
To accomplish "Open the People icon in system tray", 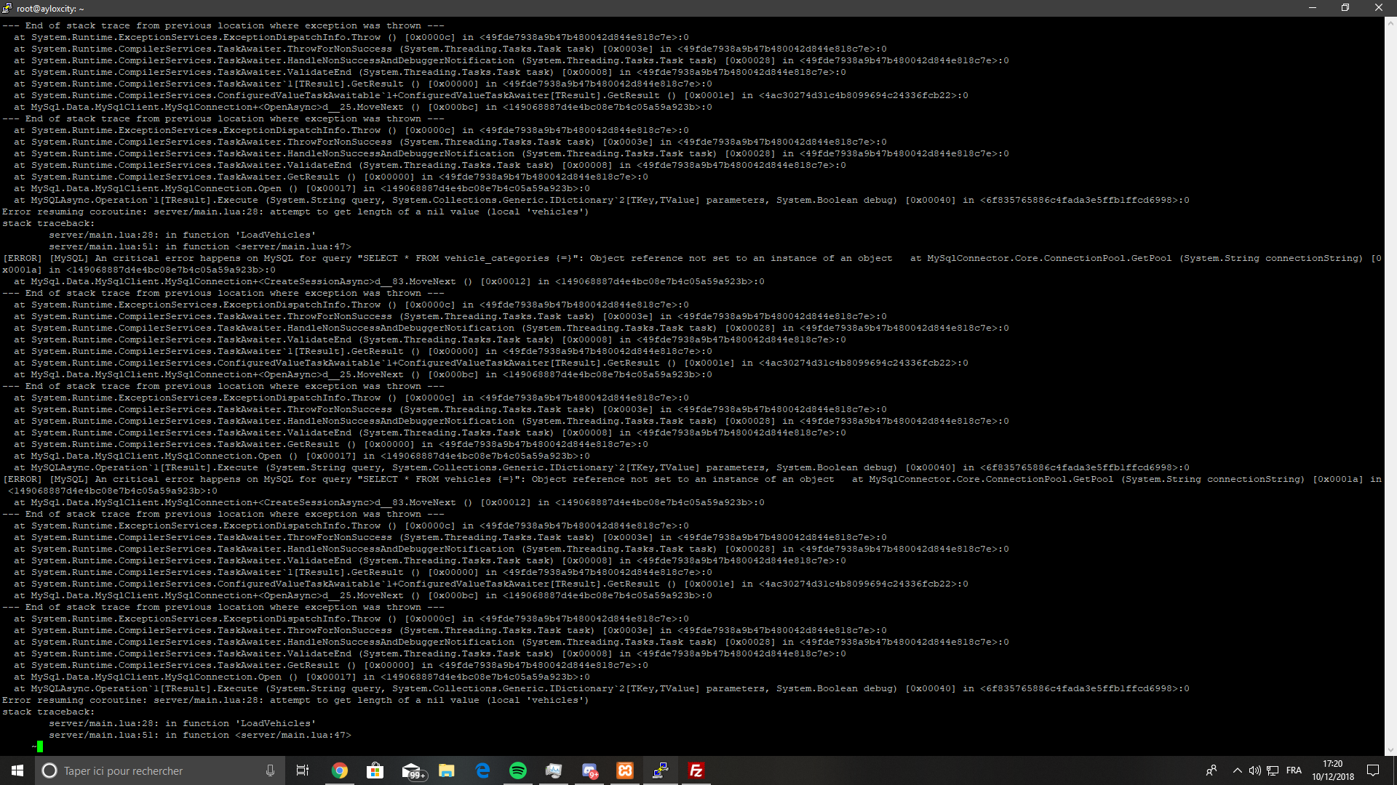I will [1211, 770].
